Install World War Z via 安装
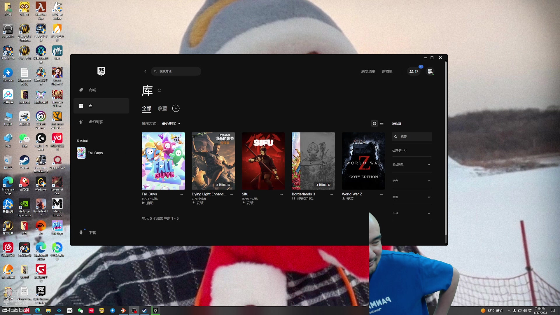Viewport: 560px width, 315px height. pos(348,199)
